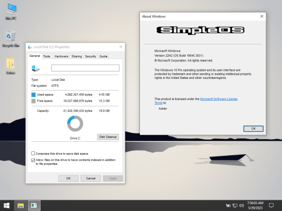This screenshot has height=211, width=282.
Task: Click the Disk Cleanup button
Action: (108, 137)
